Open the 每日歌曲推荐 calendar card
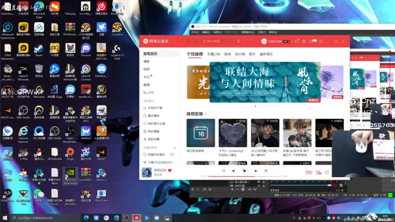This screenshot has width=395, height=222. (x=201, y=133)
